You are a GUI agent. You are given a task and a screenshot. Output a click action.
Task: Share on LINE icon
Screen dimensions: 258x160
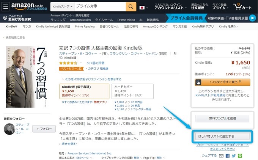tap(240, 155)
